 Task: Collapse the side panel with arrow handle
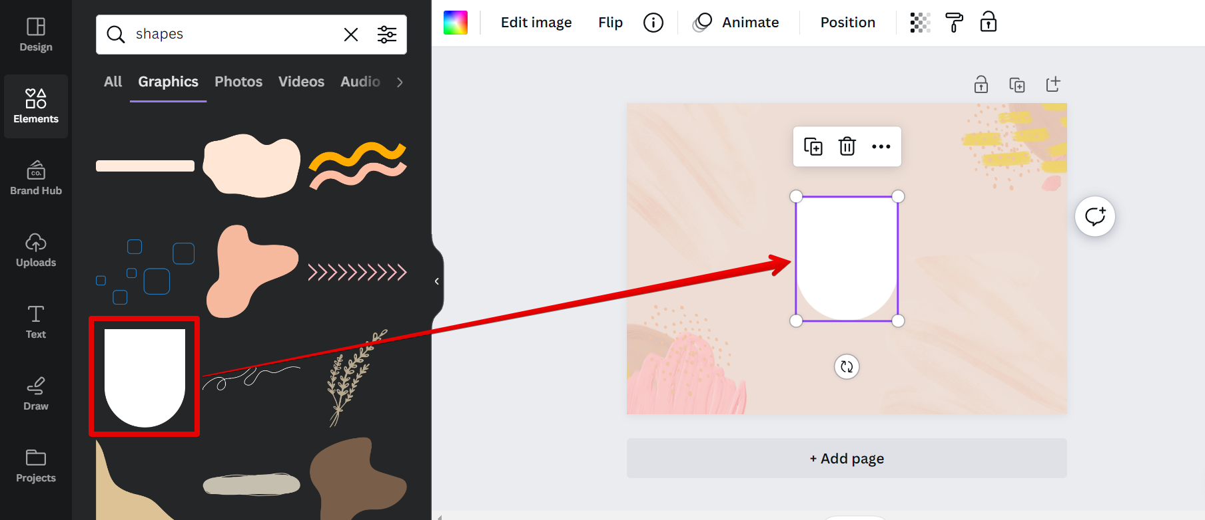tap(437, 281)
